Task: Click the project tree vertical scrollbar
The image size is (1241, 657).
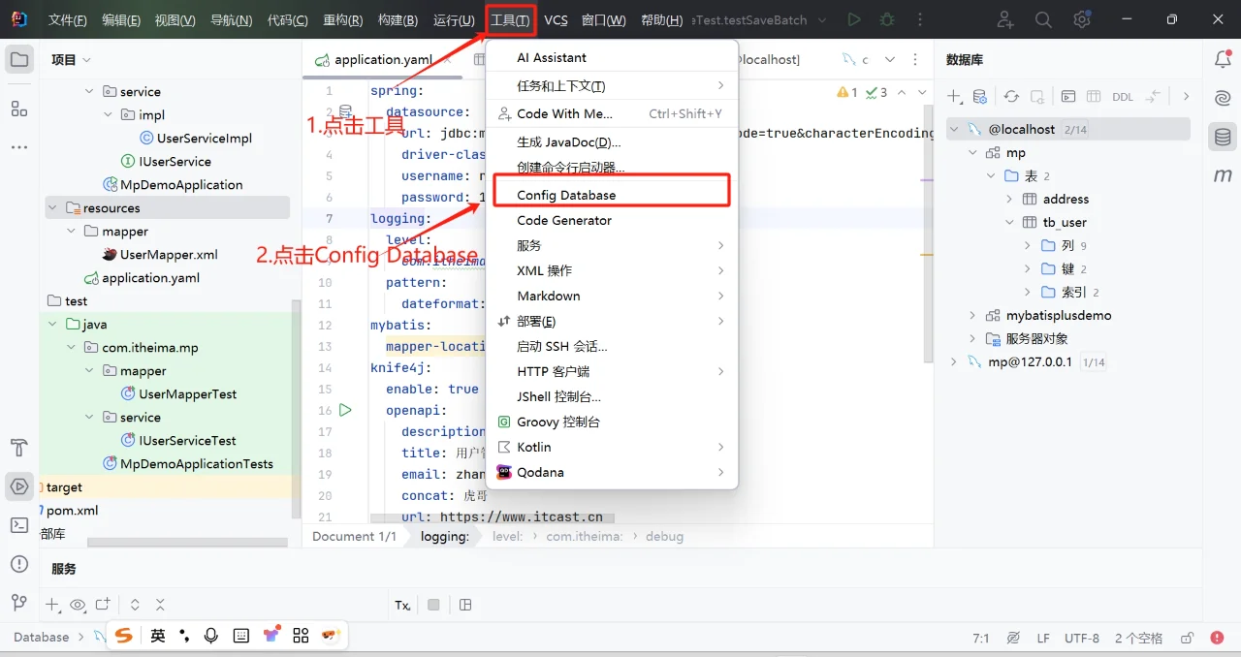Action: (x=297, y=407)
